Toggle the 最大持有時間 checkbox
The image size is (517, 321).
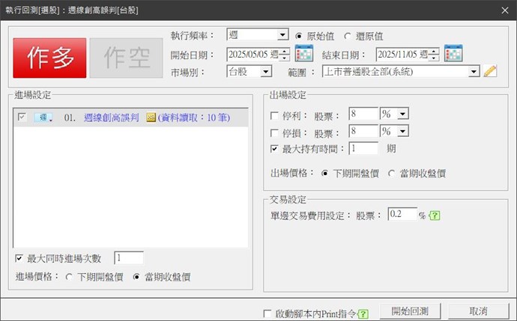pyautogui.click(x=274, y=149)
